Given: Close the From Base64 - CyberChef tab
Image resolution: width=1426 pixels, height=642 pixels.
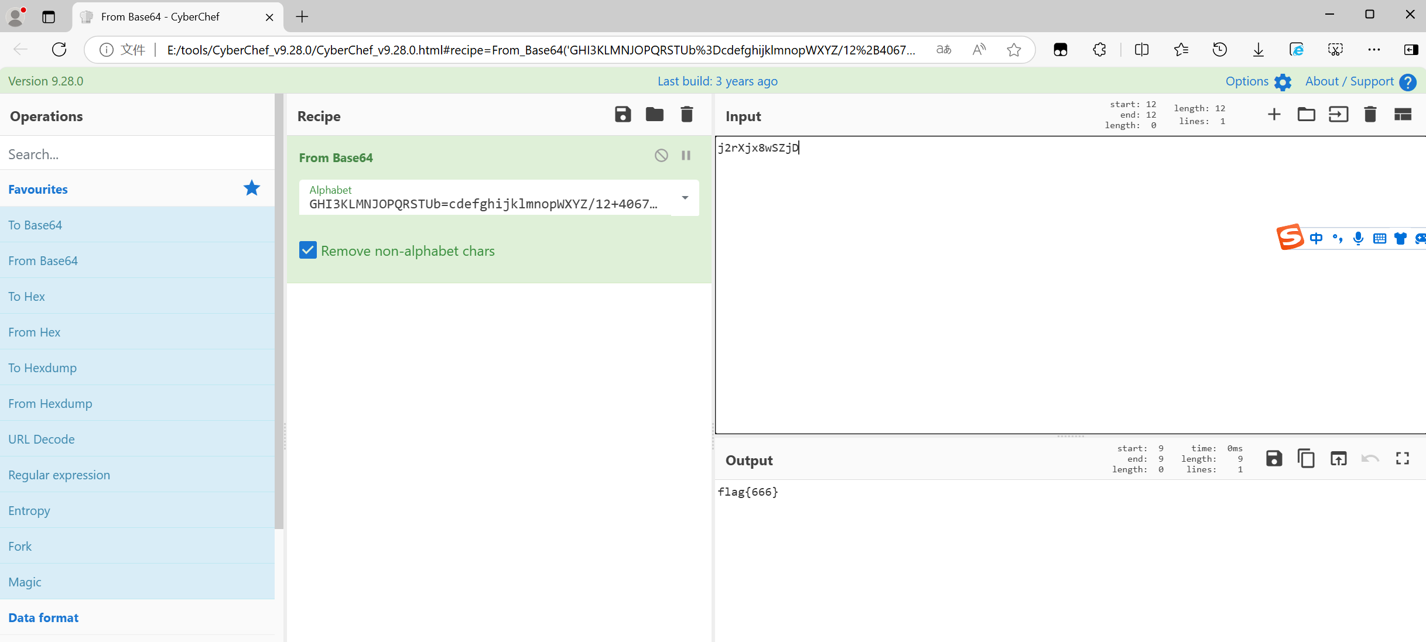Looking at the screenshot, I should 269,17.
